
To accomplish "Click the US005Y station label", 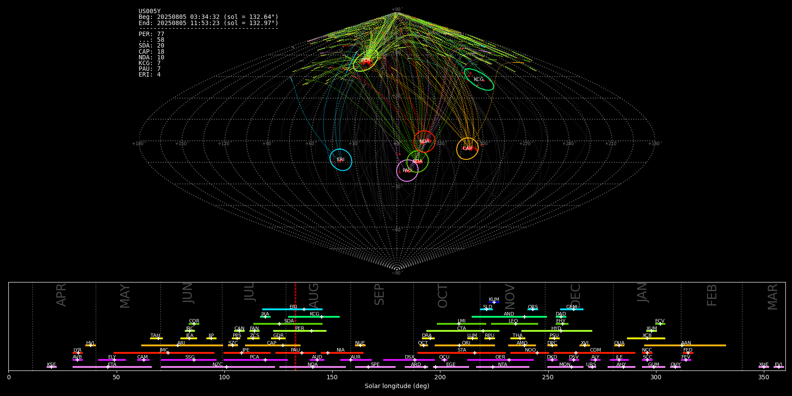I will (x=150, y=11).
